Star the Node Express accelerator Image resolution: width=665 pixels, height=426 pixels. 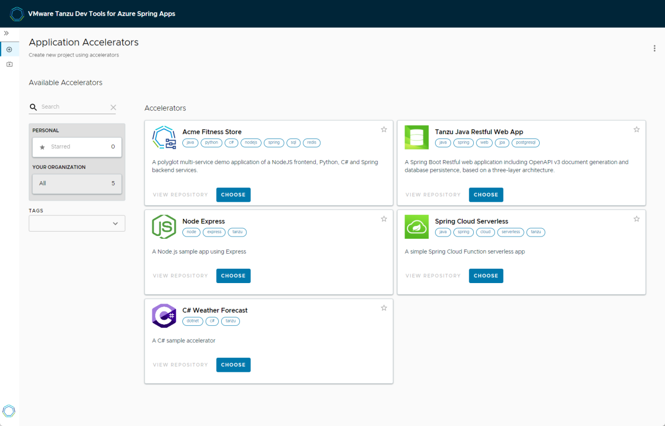[384, 219]
